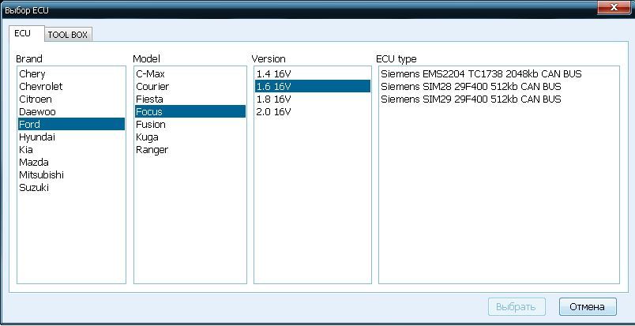The image size is (635, 326).
Task: Select version 2.0 16V
Action: click(x=313, y=111)
